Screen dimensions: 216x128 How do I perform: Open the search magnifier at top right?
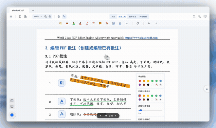pos(194,16)
